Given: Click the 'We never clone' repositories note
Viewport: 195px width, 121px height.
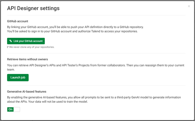Looking at the screenshot, I should pos(31,47).
